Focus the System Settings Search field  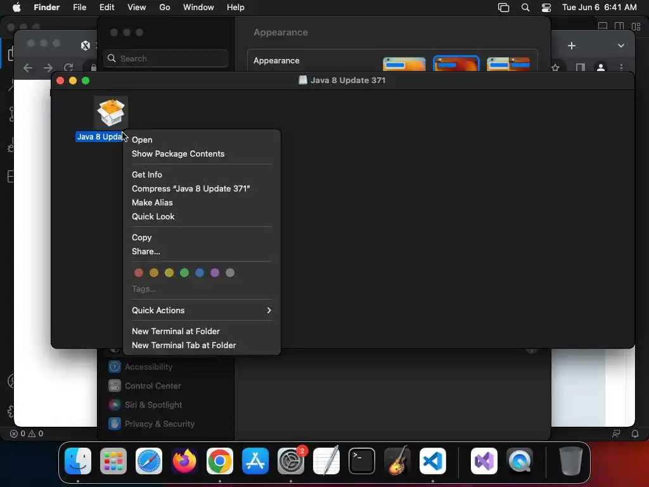[165, 58]
